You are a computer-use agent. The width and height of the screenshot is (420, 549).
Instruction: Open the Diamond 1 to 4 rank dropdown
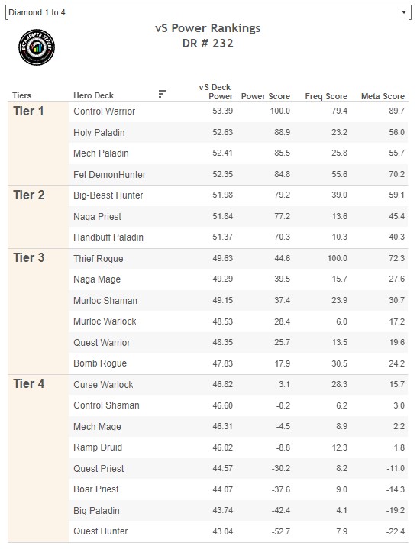click(208, 12)
